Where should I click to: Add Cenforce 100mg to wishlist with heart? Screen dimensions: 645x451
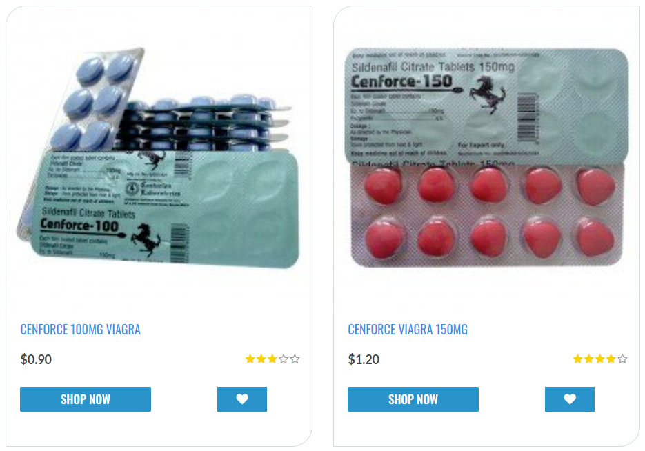point(242,399)
